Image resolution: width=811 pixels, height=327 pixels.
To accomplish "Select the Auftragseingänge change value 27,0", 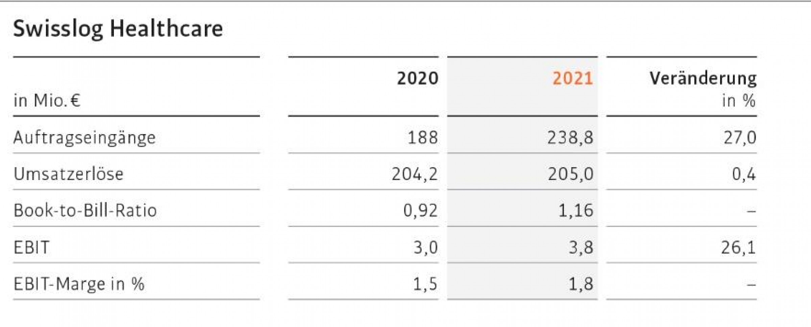I will click(740, 138).
